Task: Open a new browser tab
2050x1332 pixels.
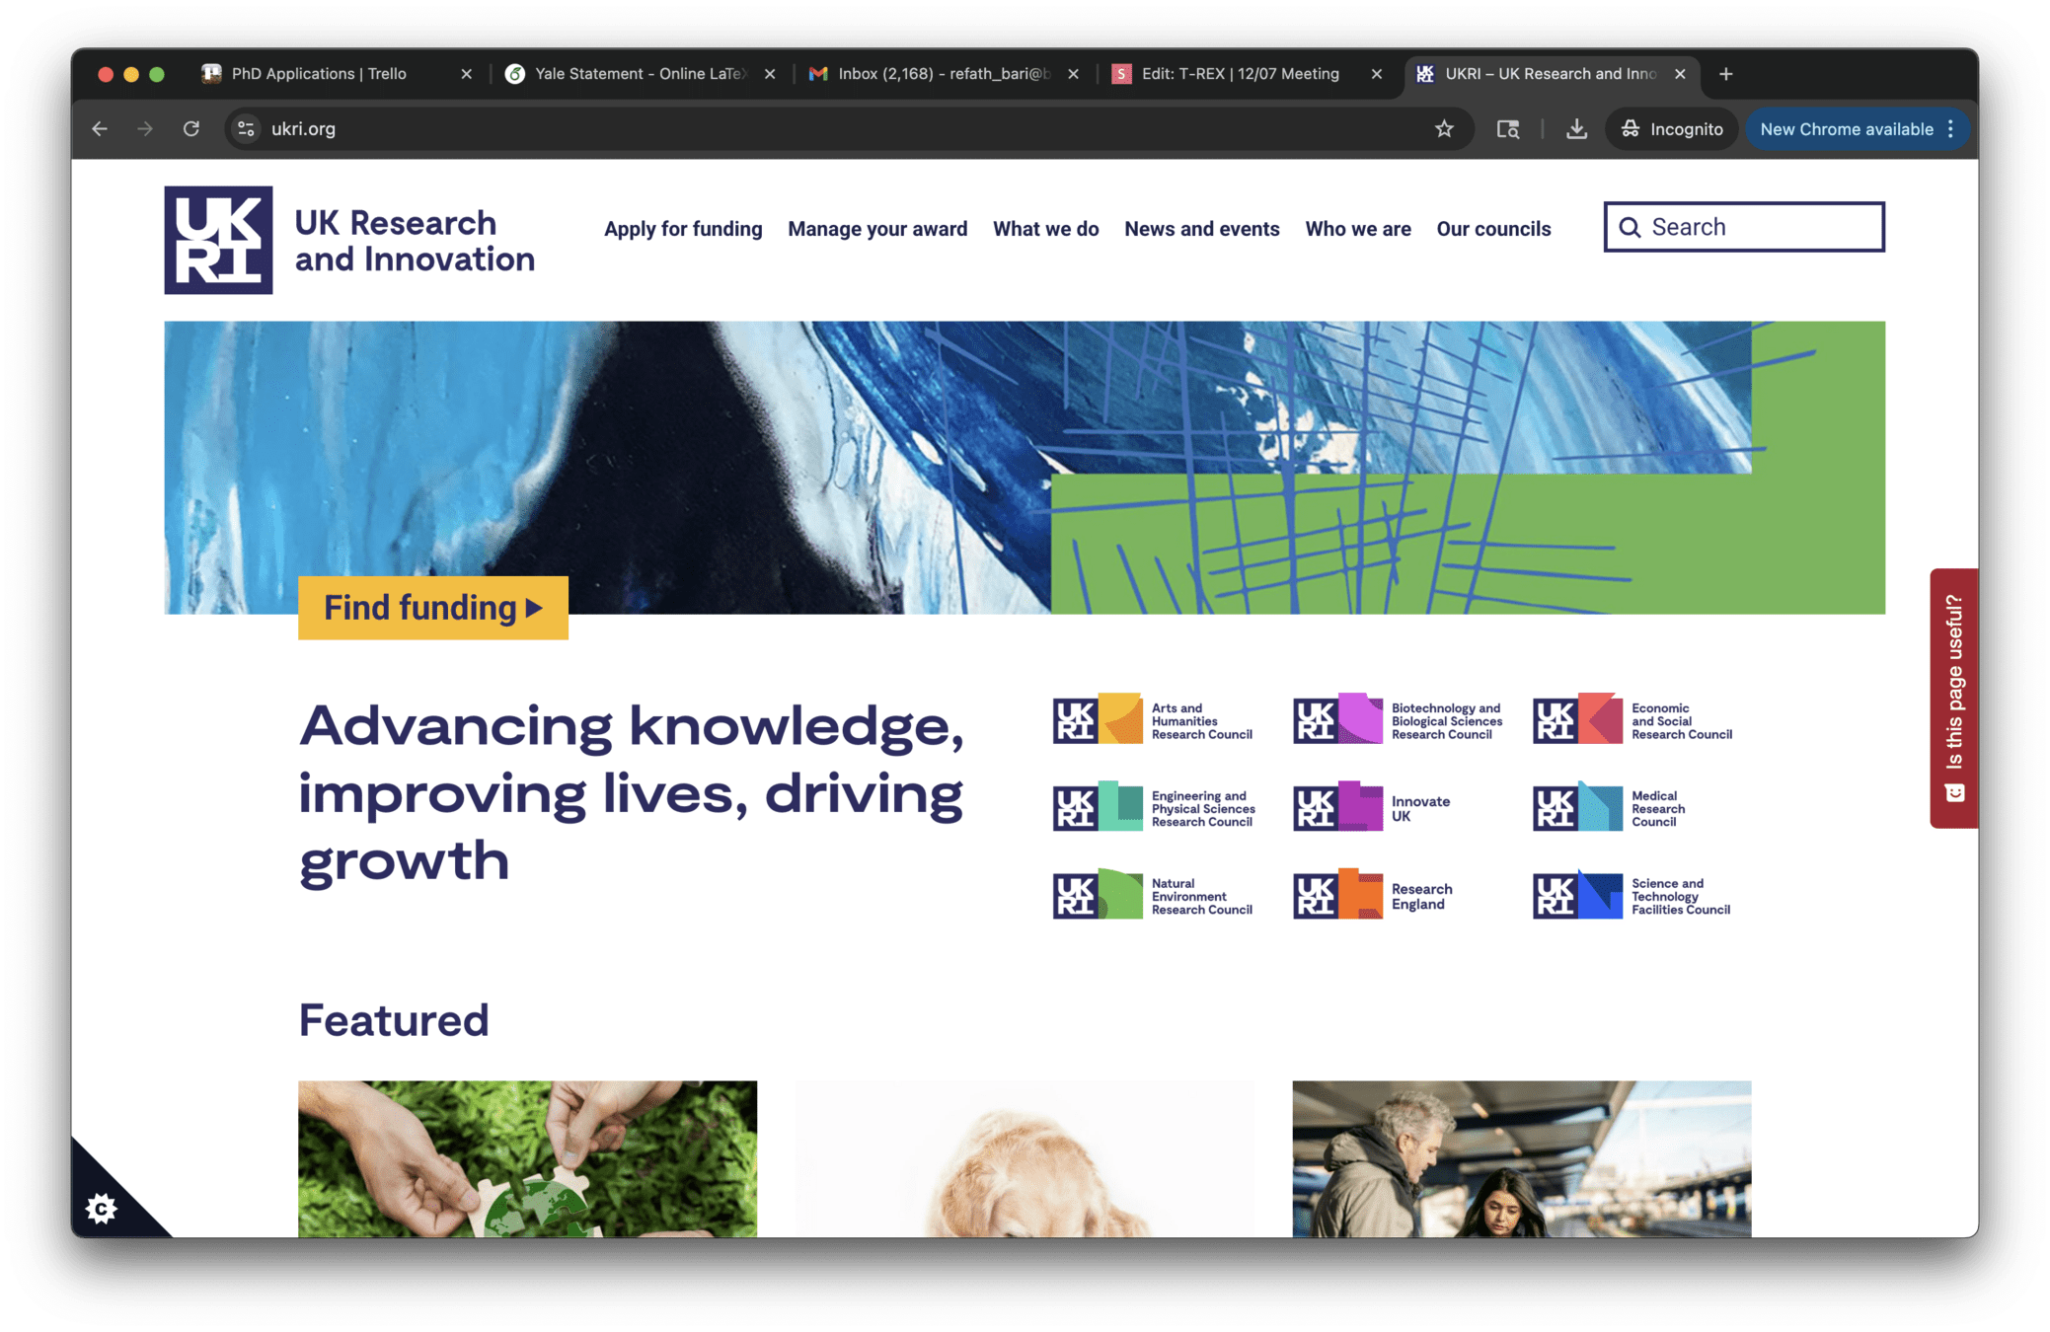Action: (x=1725, y=74)
